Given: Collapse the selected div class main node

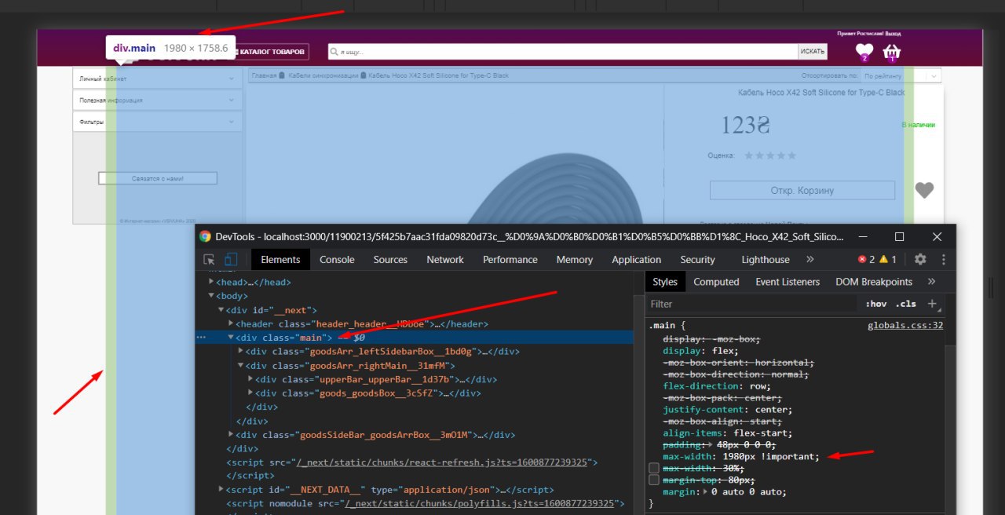Looking at the screenshot, I should pyautogui.click(x=231, y=337).
